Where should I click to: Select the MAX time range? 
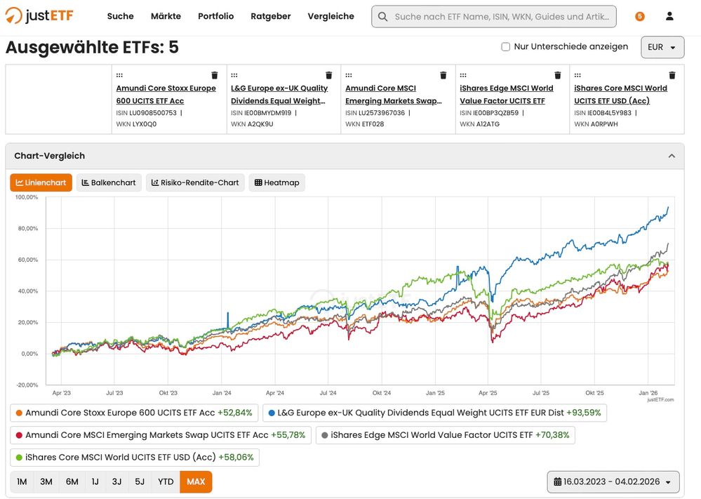pyautogui.click(x=196, y=482)
